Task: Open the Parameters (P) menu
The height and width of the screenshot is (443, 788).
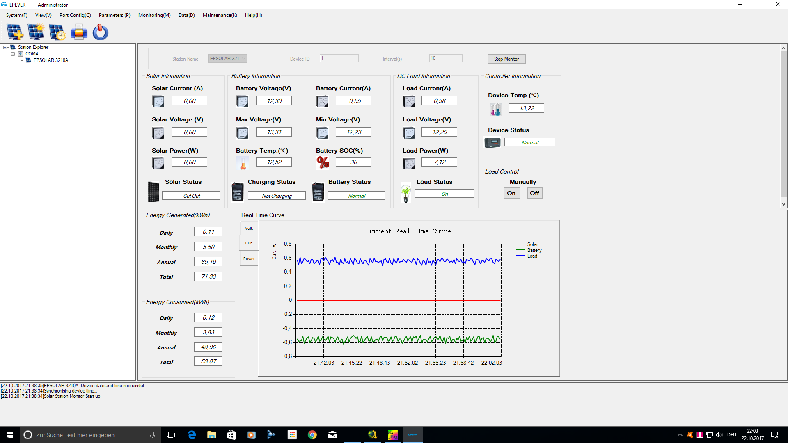Action: (114, 15)
